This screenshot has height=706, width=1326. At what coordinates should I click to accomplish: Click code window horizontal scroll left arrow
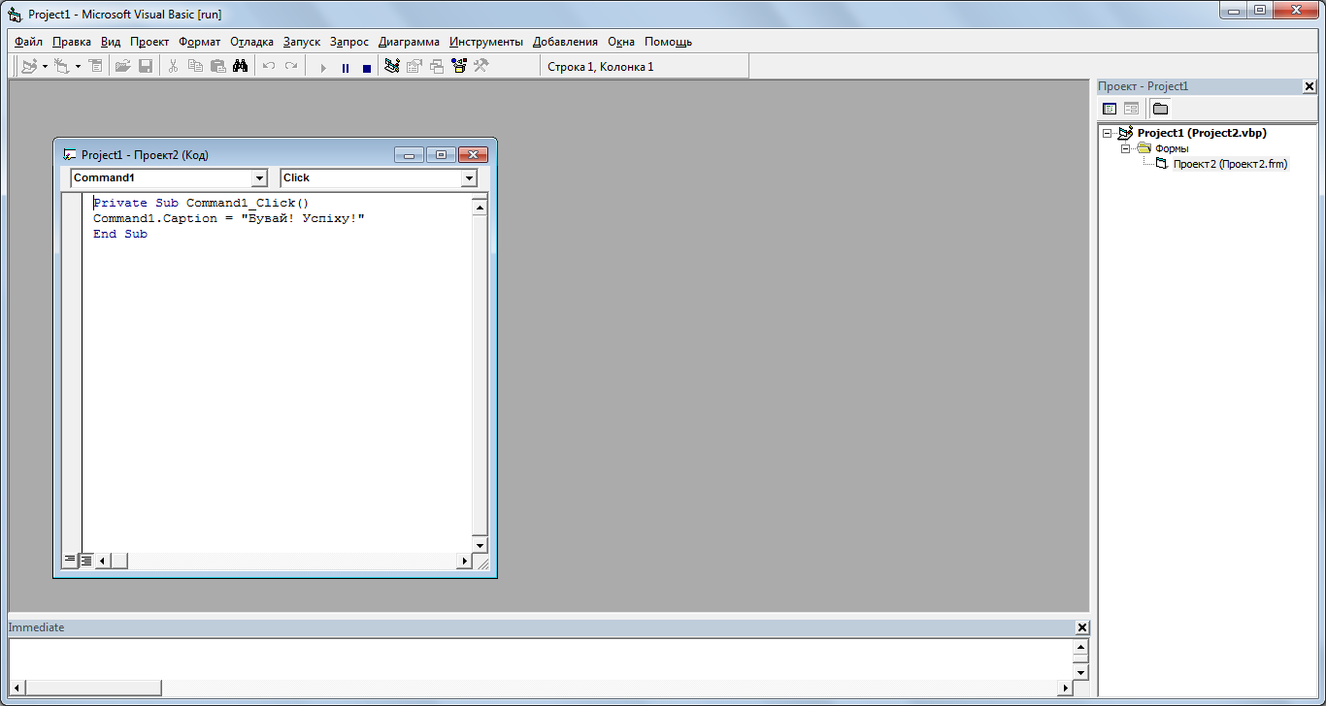tap(103, 561)
